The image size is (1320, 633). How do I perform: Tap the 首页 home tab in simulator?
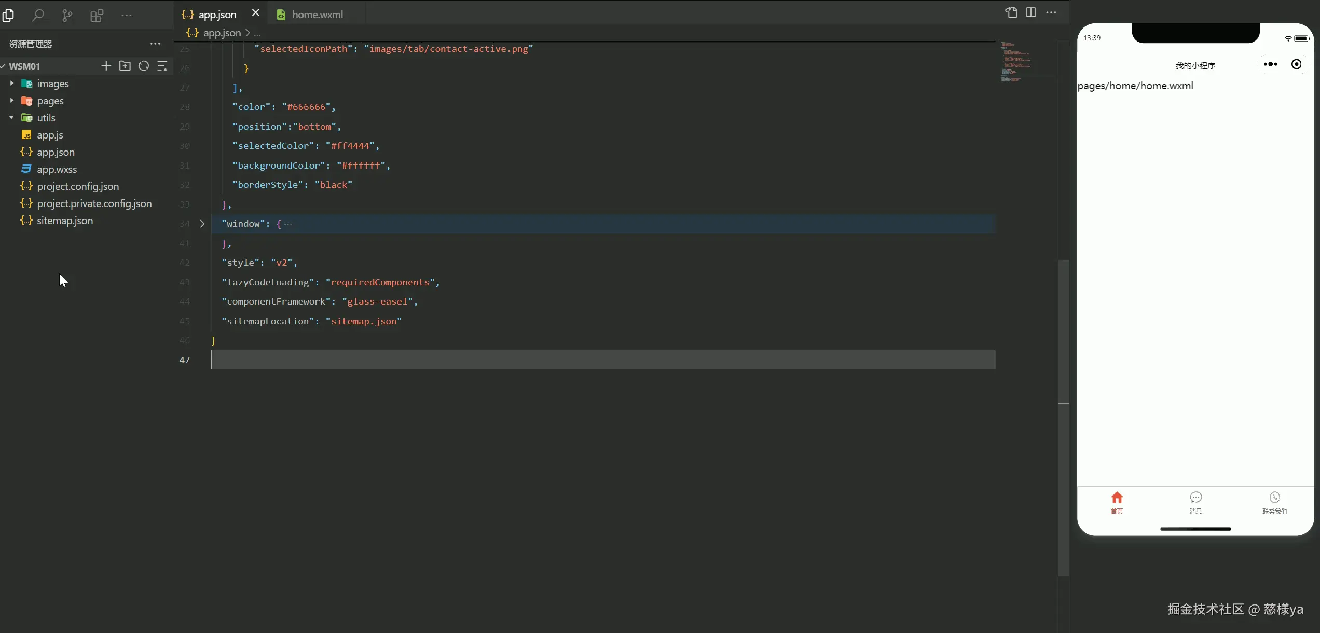tap(1117, 503)
